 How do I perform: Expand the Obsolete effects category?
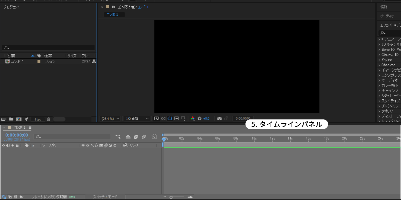click(x=379, y=65)
